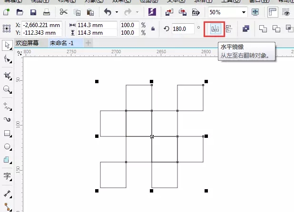Viewport: 294px width, 212px height.
Task: Click the bottom-right selection handle
Action: pyautogui.click(x=206, y=191)
